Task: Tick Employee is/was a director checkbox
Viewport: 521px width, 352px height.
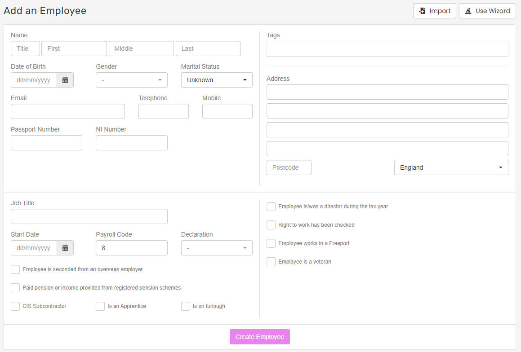Action: click(271, 207)
